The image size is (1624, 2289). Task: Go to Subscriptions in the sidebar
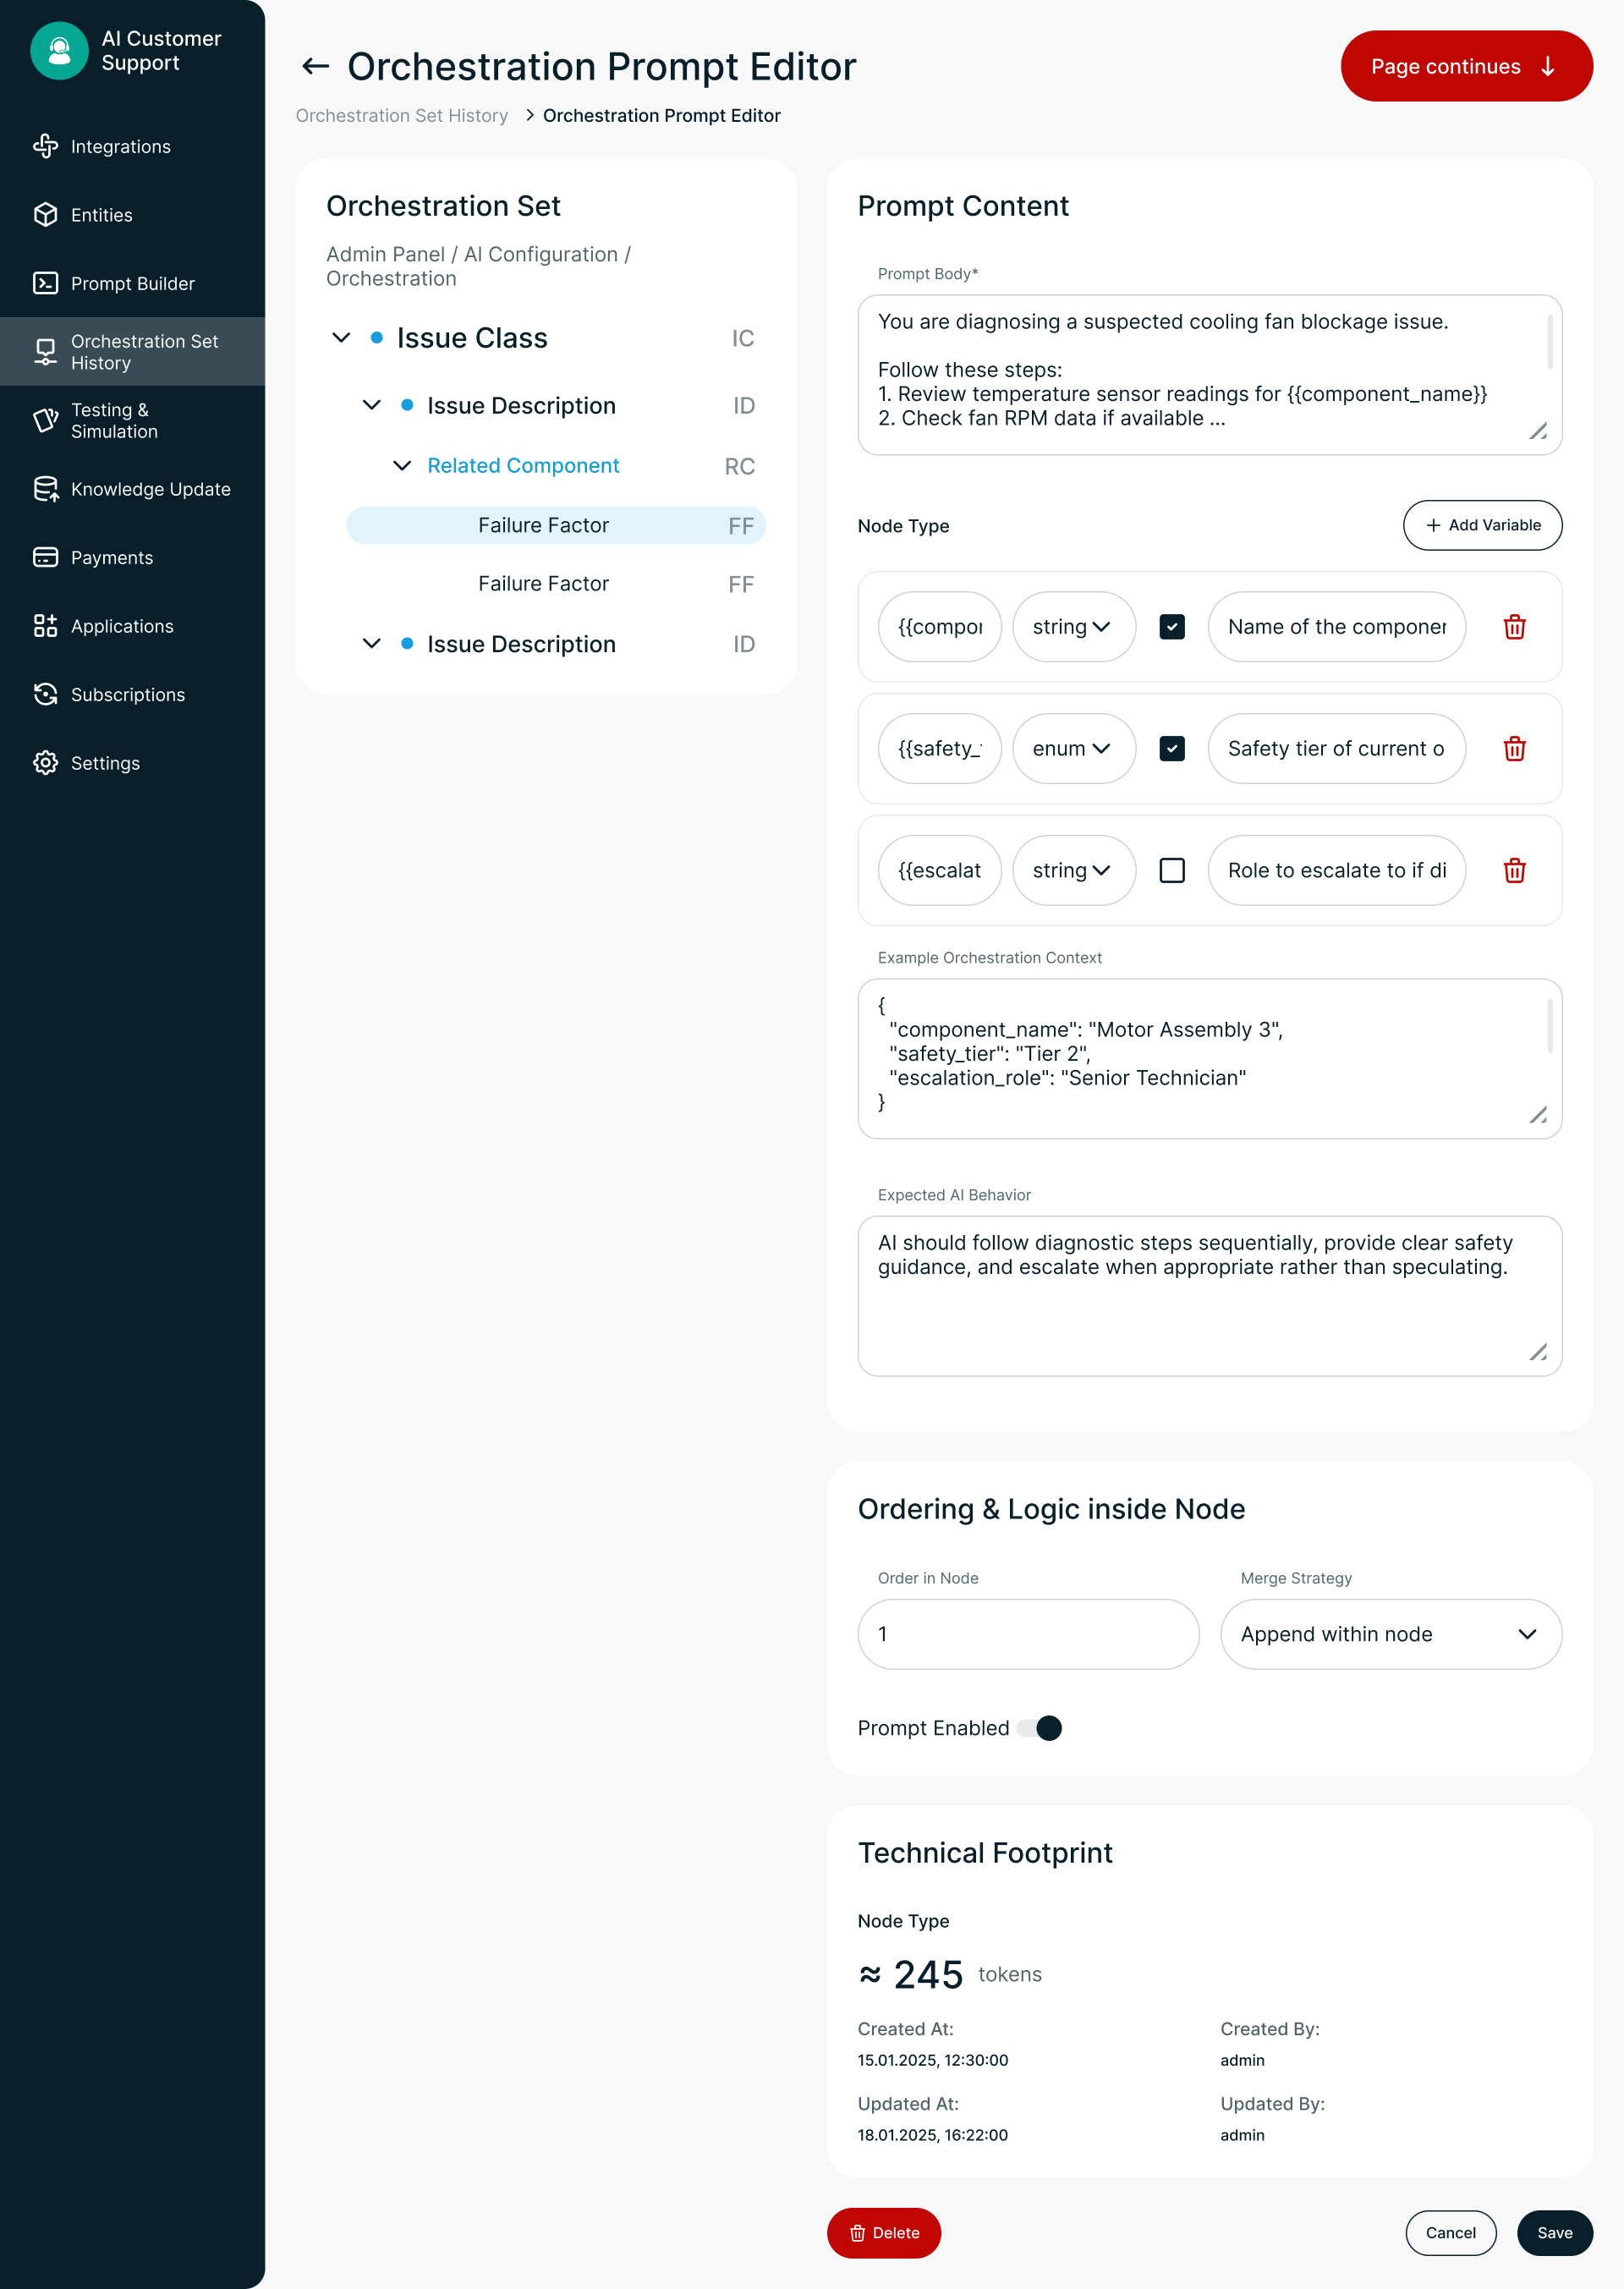click(127, 695)
